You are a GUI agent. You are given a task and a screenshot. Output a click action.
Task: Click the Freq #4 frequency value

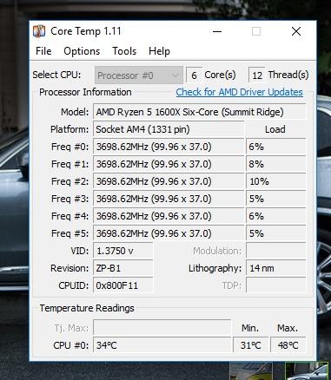(x=169, y=216)
